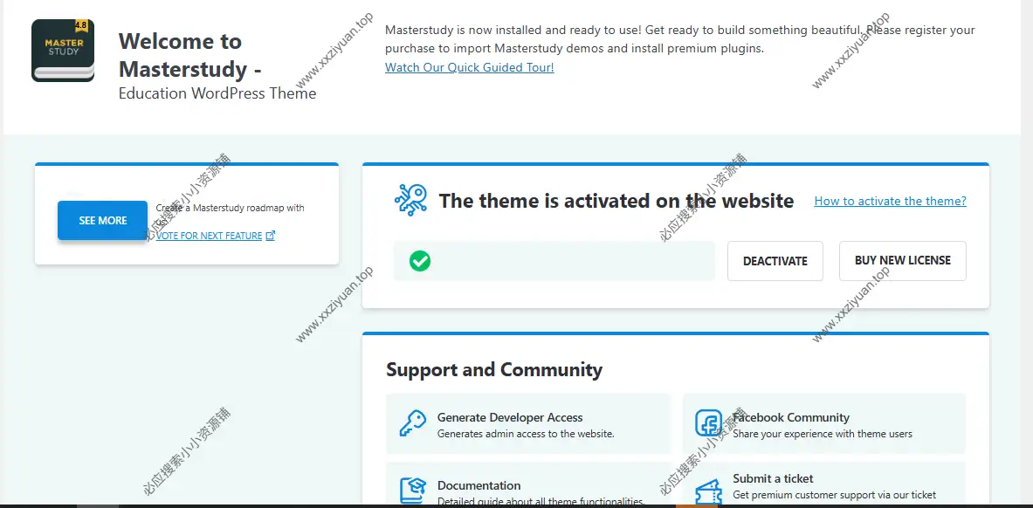Open the Facebook Community title link
Screen dimensions: 1033x508
coord(791,417)
